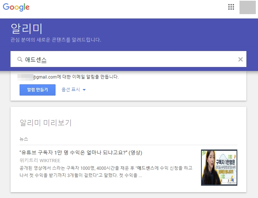Click the 알리미 page title

[26, 29]
